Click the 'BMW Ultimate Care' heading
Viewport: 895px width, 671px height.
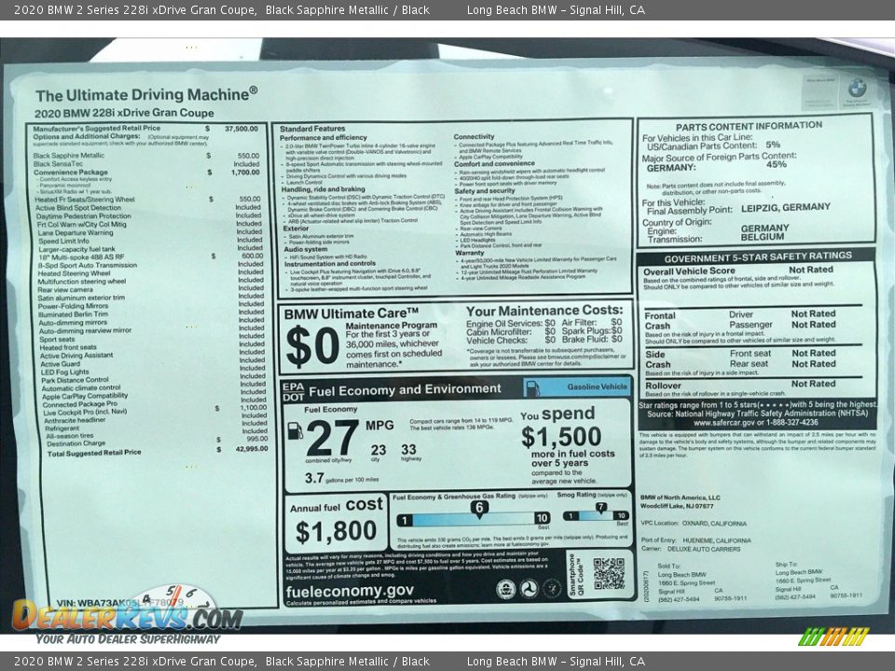pos(351,313)
